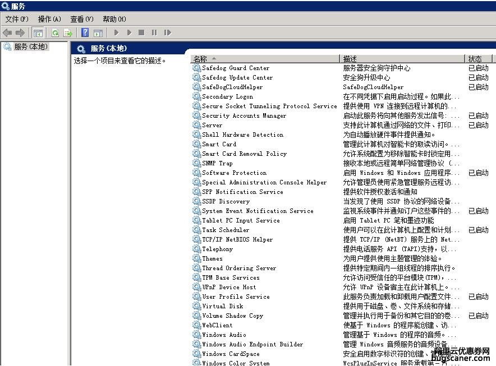Open the 文件(F) menu
The width and height of the screenshot is (496, 366).
(17, 19)
